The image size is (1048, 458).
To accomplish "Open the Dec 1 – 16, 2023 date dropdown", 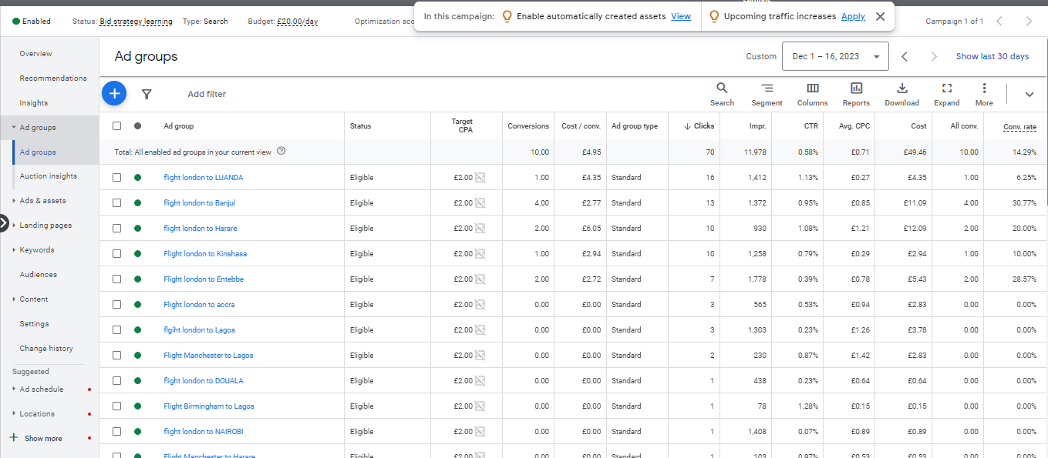I will pos(835,56).
